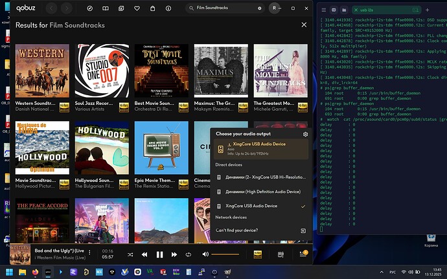Mute the volume speaker icon
The width and height of the screenshot is (447, 279).
(205, 254)
